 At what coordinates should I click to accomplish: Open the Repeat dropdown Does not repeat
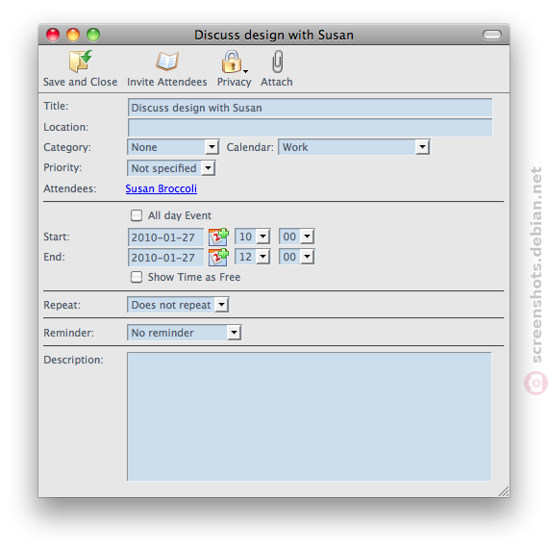[178, 305]
